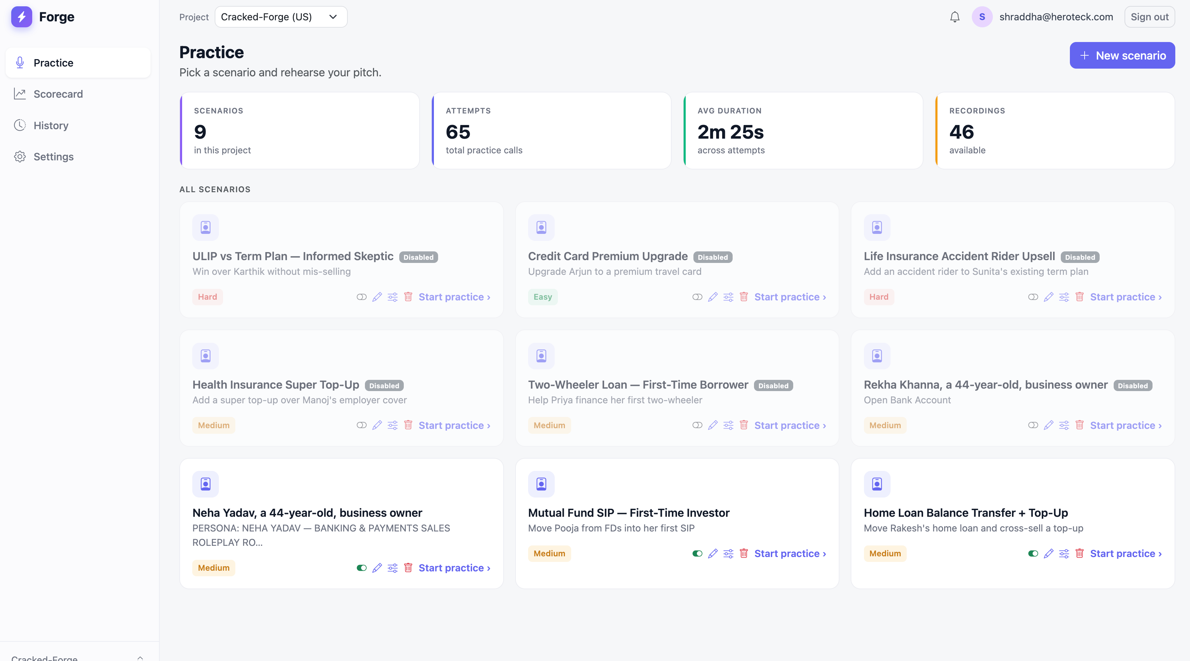Enable the ULIP vs Term Plan scenario toggle
This screenshot has height=661, width=1190.
click(362, 297)
